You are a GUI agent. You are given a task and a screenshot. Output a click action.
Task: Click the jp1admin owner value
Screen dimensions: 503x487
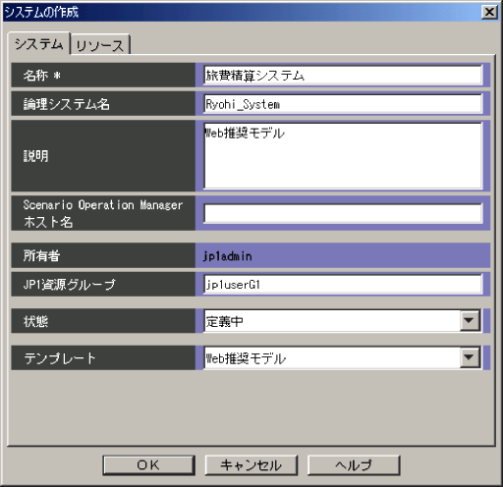tap(228, 256)
